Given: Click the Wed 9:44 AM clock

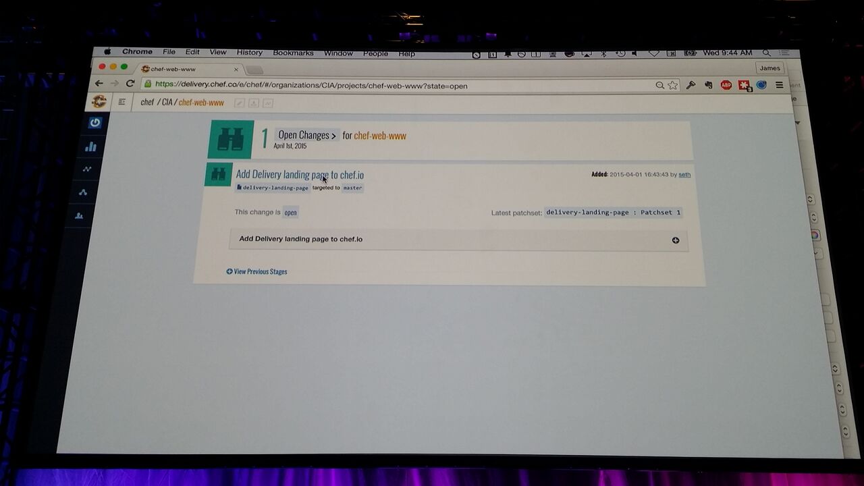Looking at the screenshot, I should [727, 53].
